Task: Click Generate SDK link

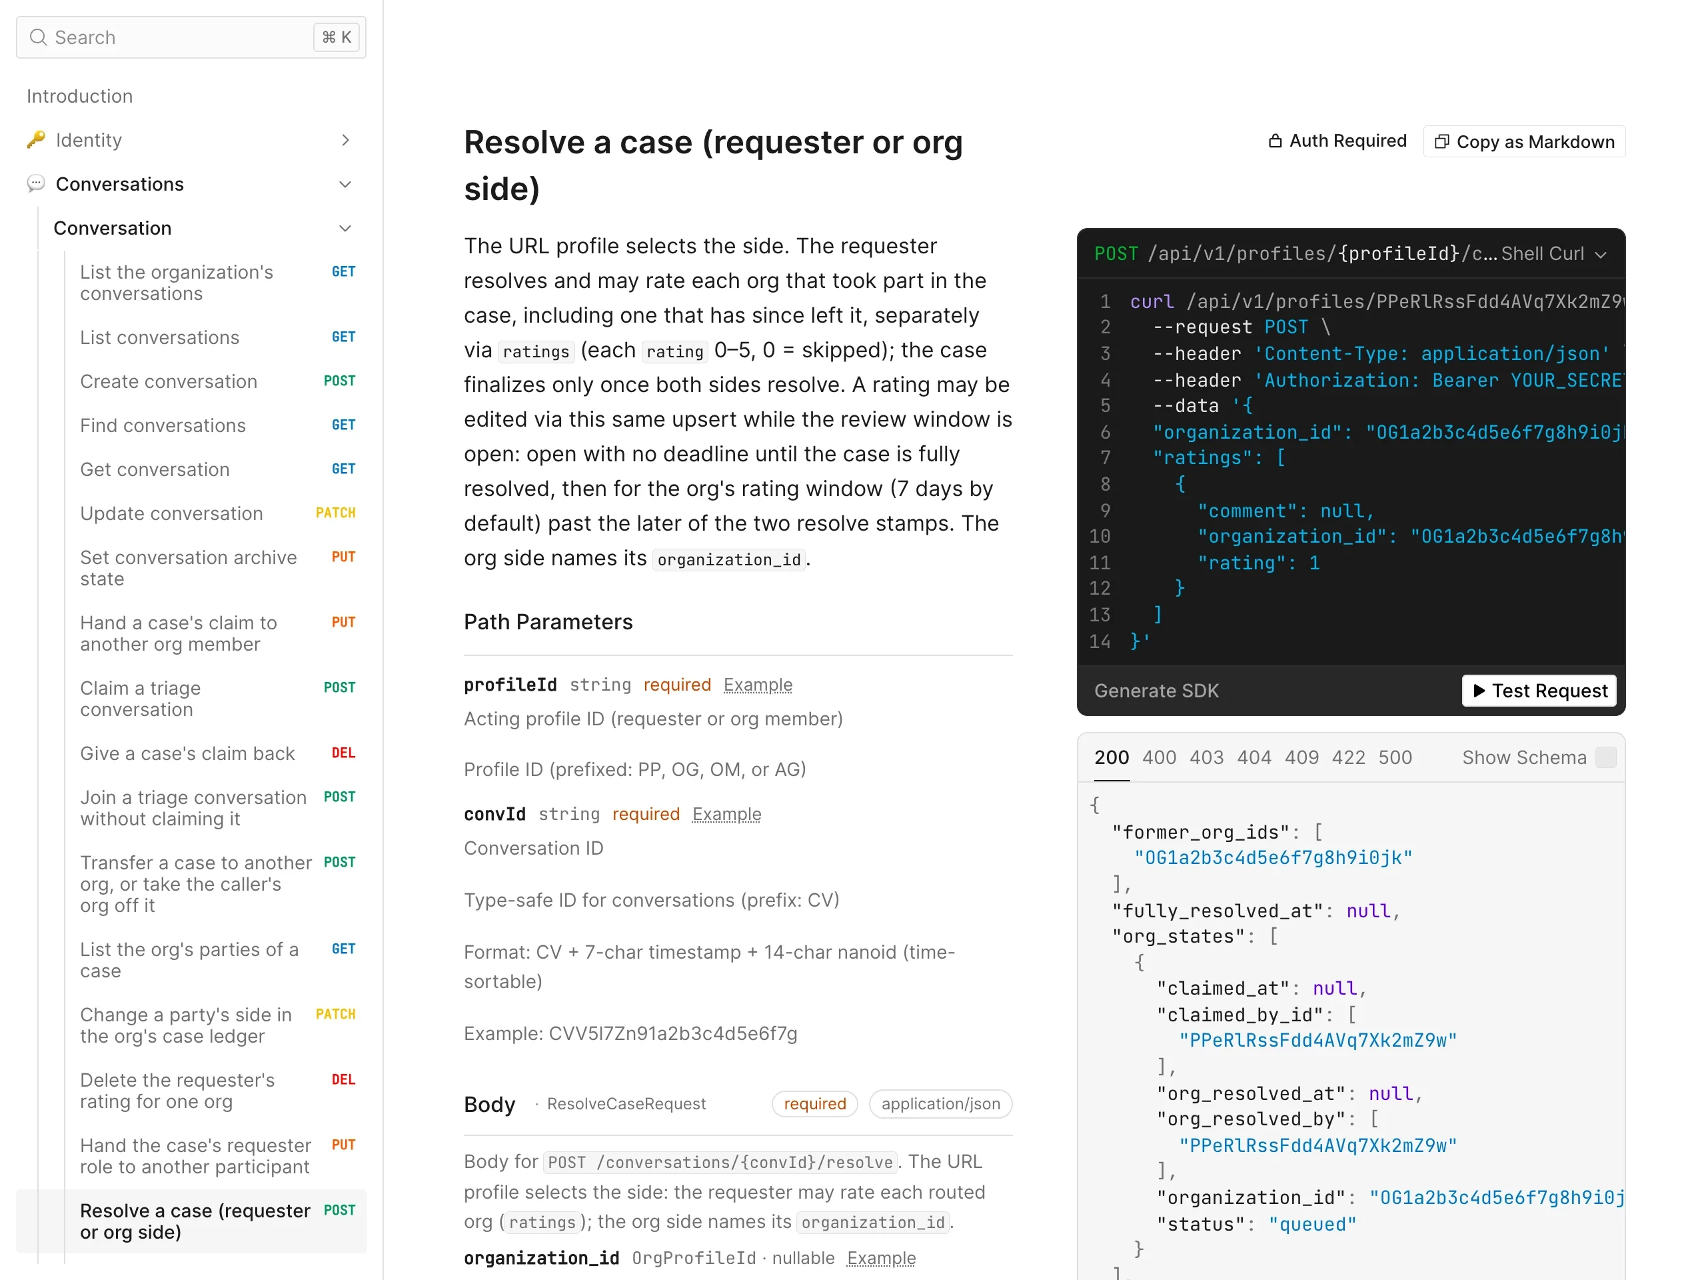Action: (1156, 691)
